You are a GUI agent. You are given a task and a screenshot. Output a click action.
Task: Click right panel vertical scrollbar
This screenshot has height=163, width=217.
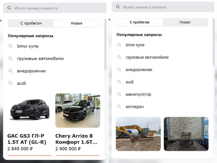(x=214, y=42)
